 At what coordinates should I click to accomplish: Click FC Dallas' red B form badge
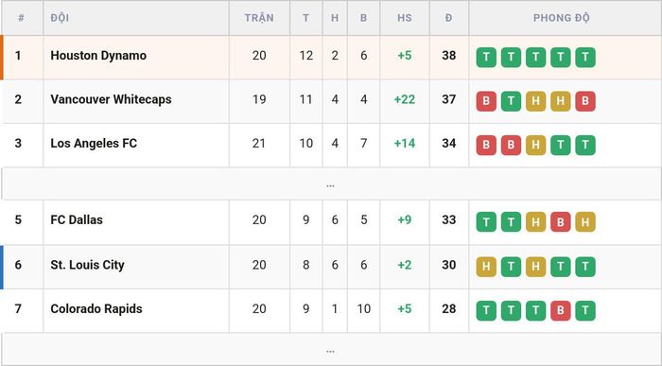560,222
